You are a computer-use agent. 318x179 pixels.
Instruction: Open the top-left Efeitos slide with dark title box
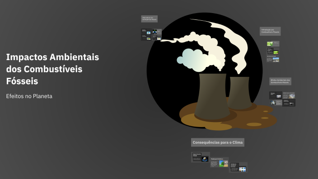(276, 95)
